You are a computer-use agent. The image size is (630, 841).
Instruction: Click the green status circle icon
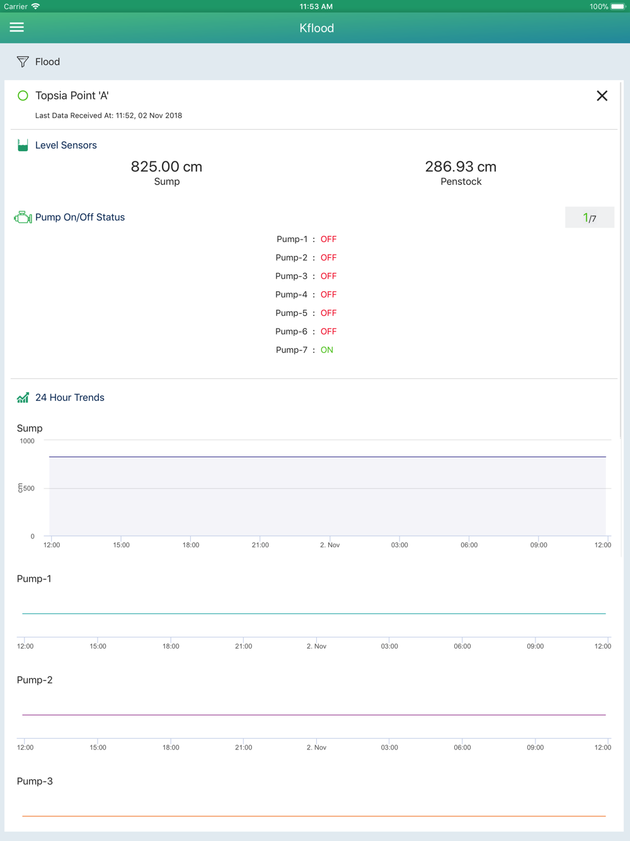coord(23,96)
